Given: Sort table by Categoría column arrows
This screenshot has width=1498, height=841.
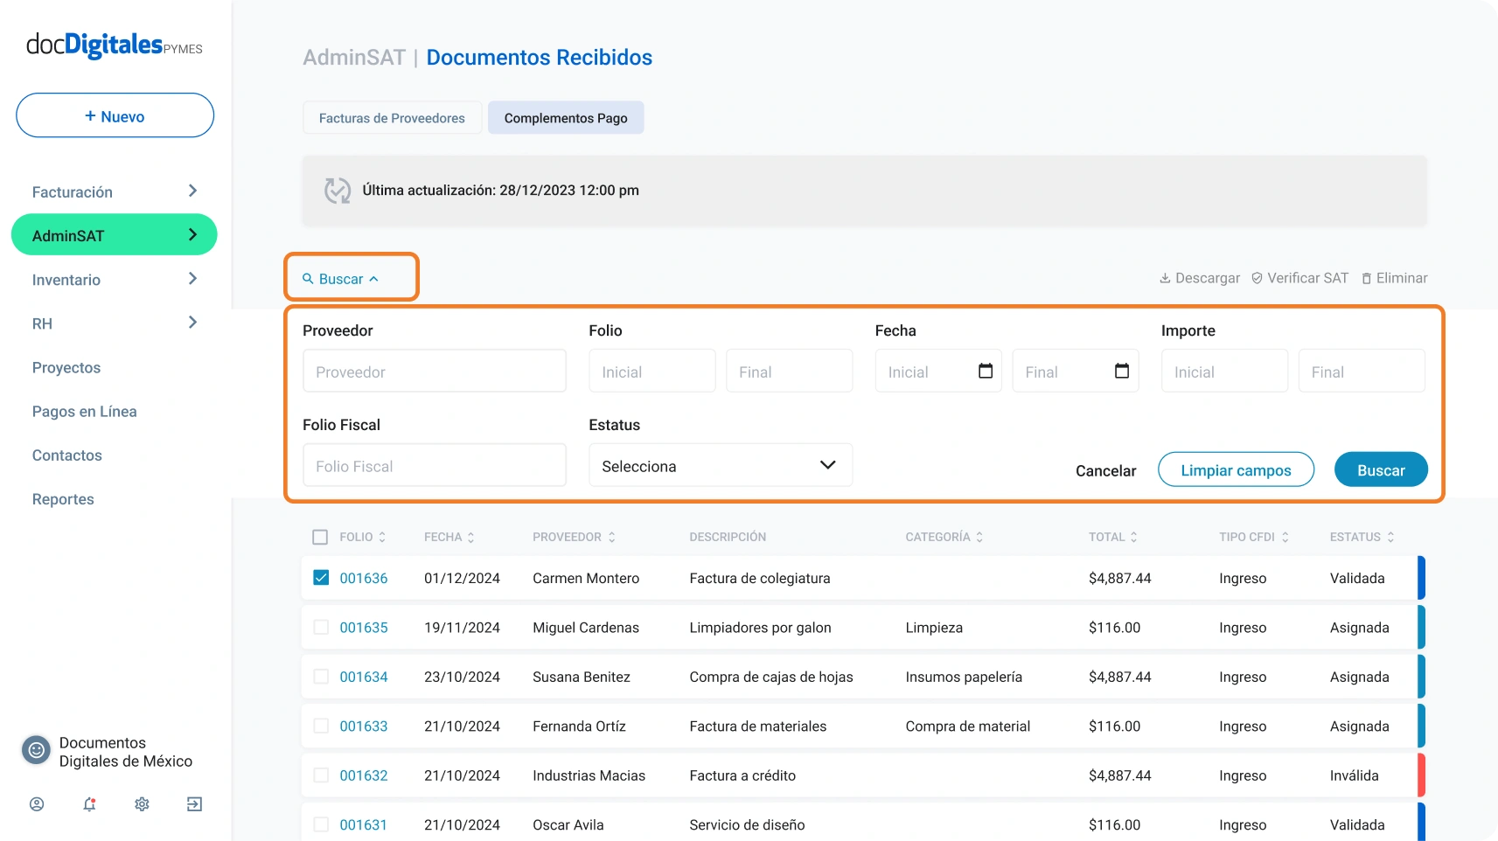Looking at the screenshot, I should 979,537.
